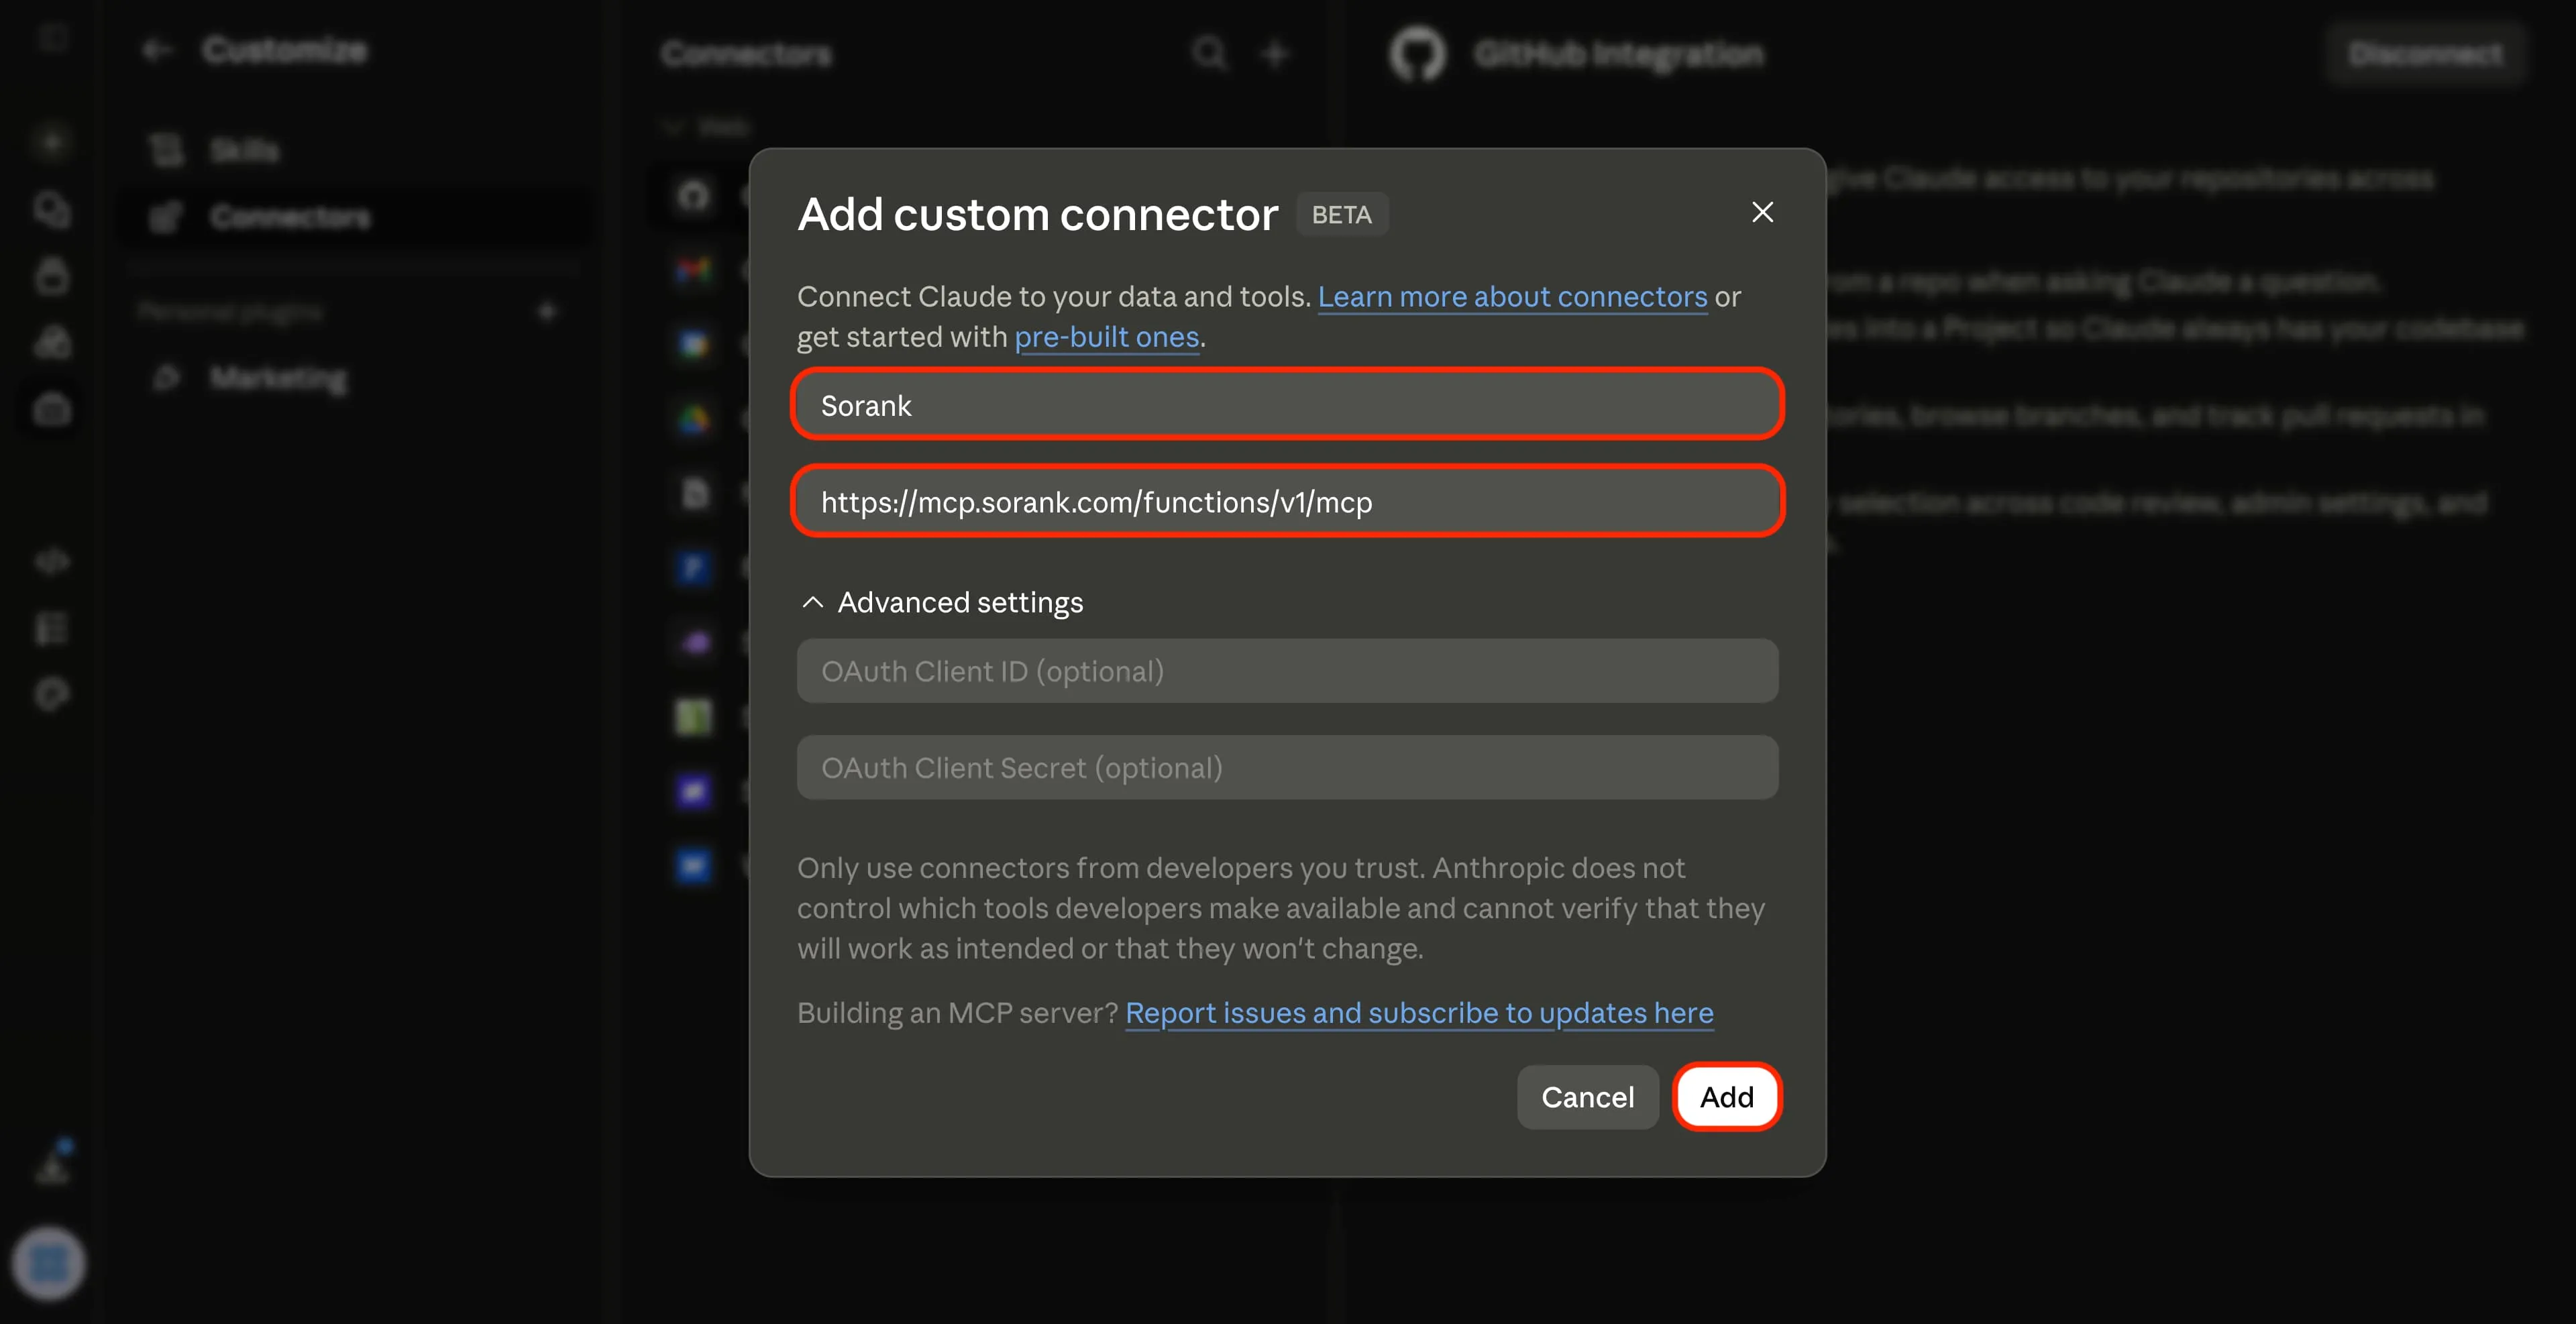Screen dimensions: 2576x1324
Task: Add a personal plugin
Action: point(547,312)
